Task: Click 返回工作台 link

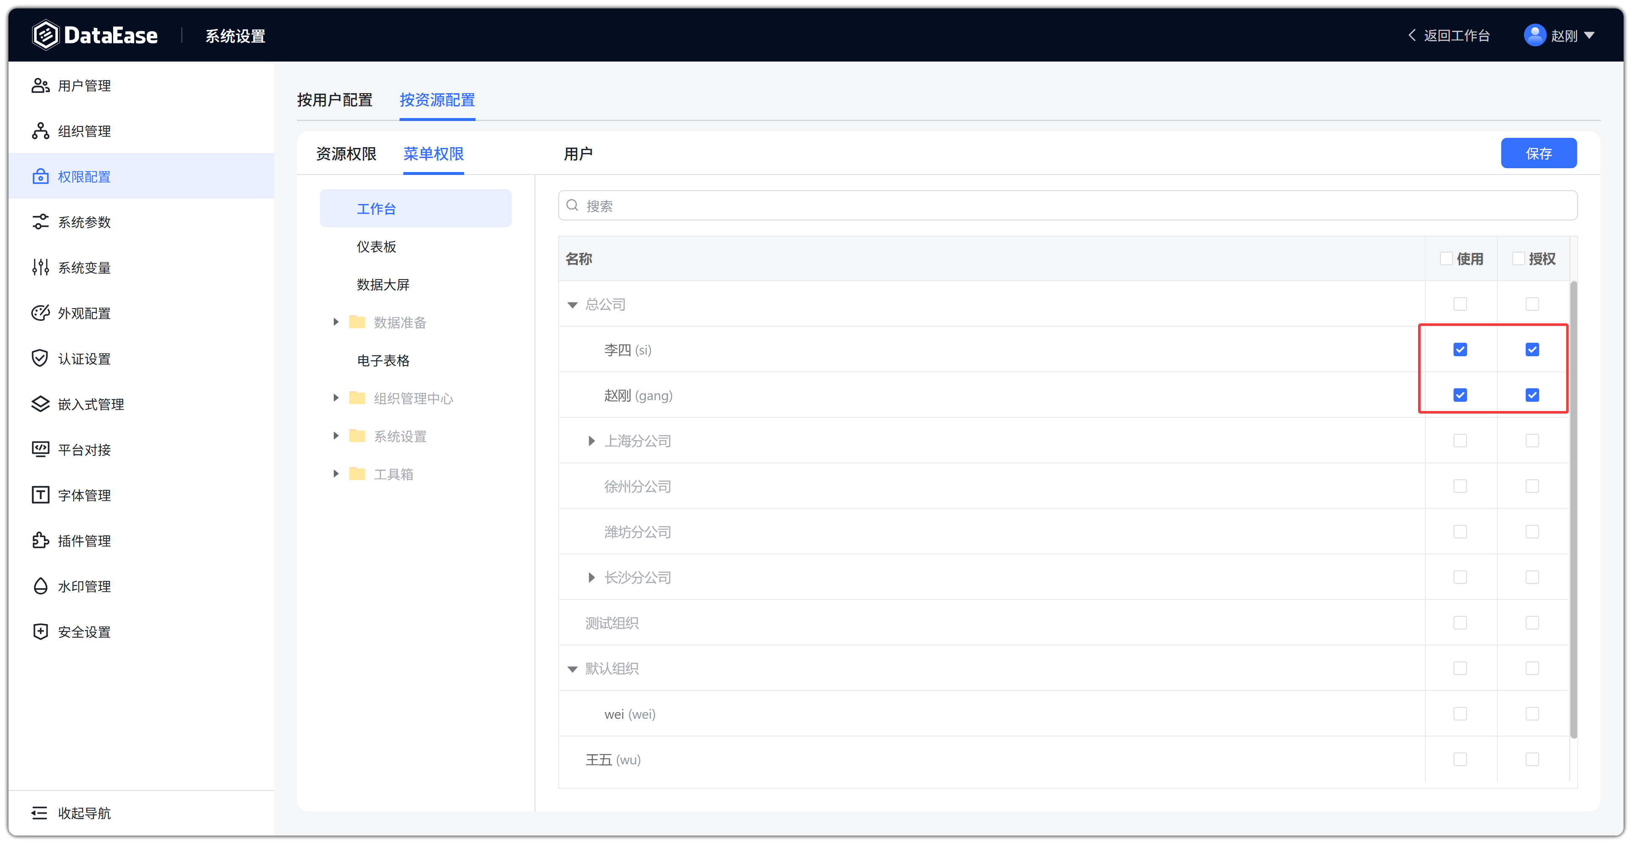Action: (x=1456, y=35)
